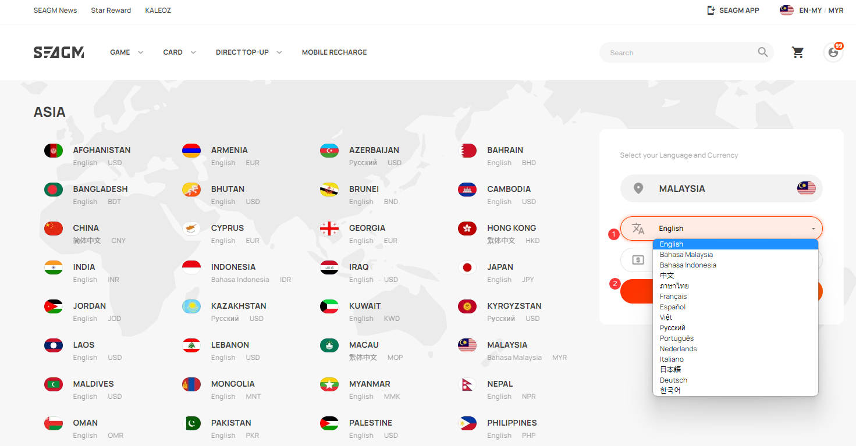Open the MALAYSIA country selector

(x=722, y=188)
